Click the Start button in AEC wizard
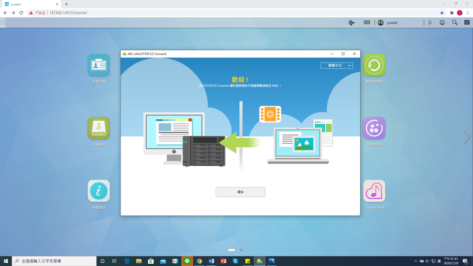Screen dimensions: 473x266 (x=240, y=192)
